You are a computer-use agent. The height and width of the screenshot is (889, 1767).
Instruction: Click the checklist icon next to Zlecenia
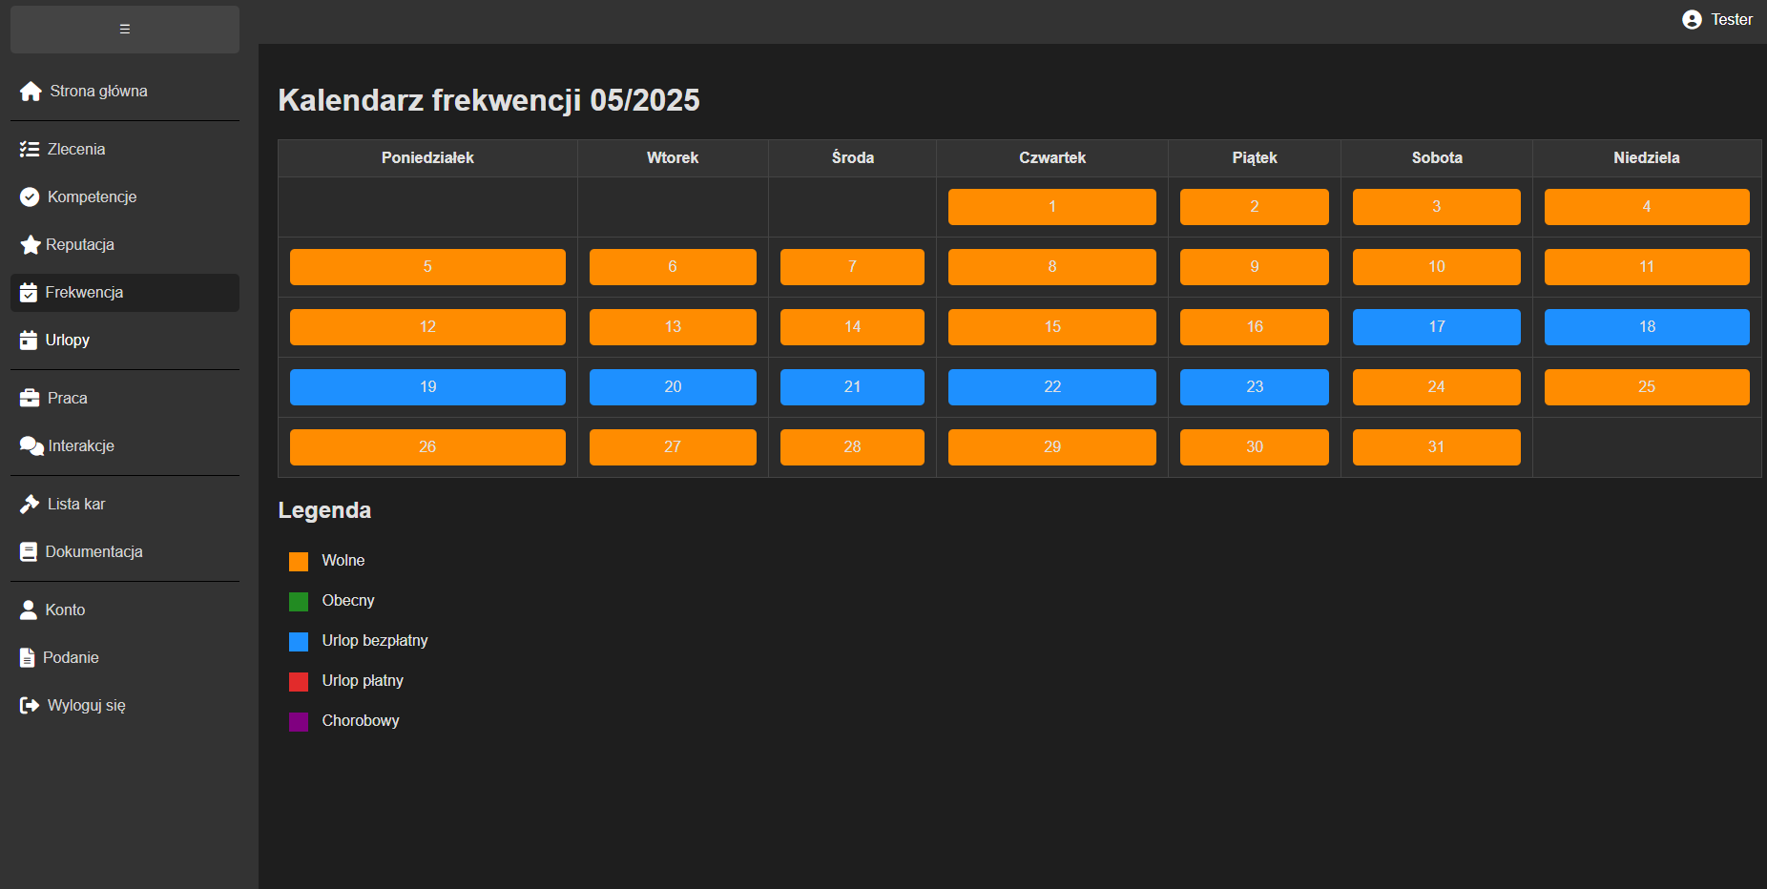pyautogui.click(x=30, y=150)
